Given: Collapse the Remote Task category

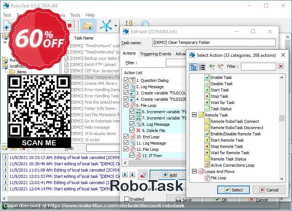Looking at the screenshot, I should coord(194,115).
